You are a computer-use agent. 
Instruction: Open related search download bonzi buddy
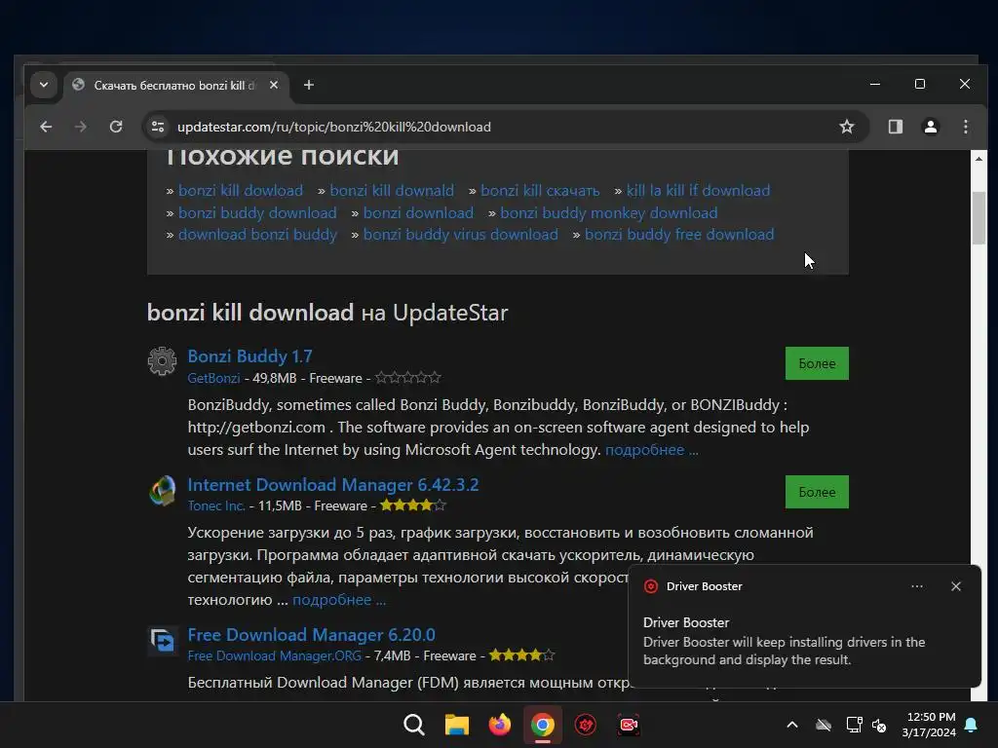(x=257, y=234)
